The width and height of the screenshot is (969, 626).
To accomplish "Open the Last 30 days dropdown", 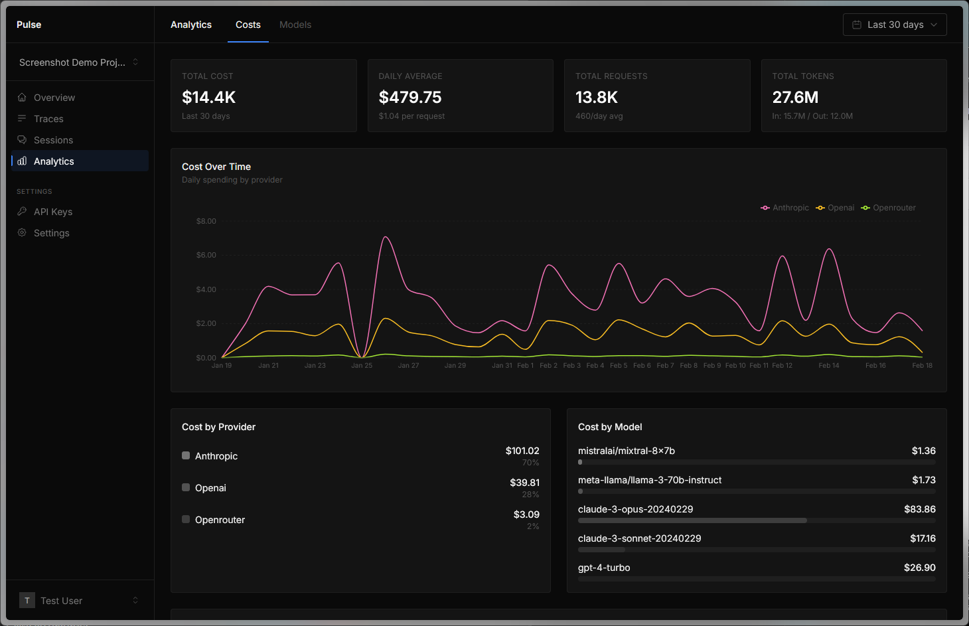I will (x=895, y=25).
